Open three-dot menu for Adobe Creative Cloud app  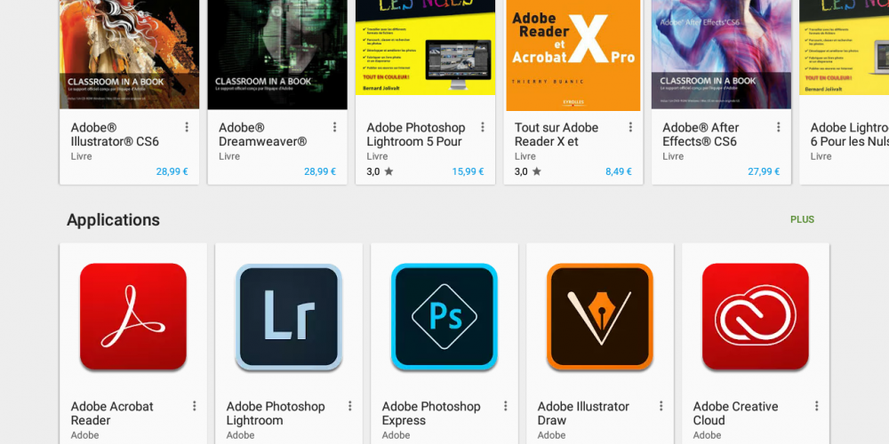pyautogui.click(x=816, y=406)
